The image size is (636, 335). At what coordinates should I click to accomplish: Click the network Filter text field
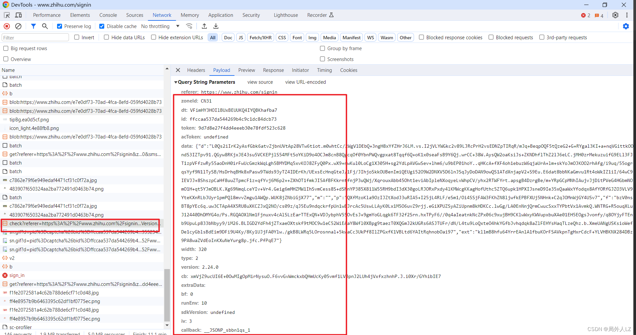pos(35,38)
